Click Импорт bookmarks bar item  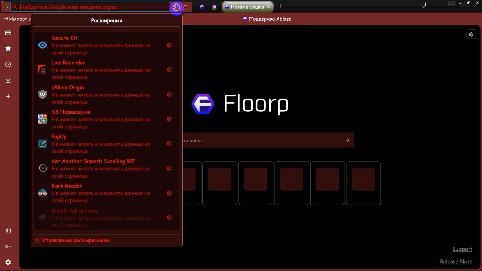[x=17, y=19]
